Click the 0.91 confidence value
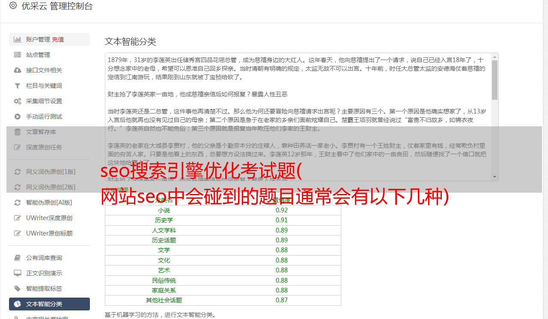548x319 pixels. pos(282,220)
